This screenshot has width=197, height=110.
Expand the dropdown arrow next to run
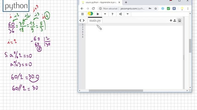[105, 14]
